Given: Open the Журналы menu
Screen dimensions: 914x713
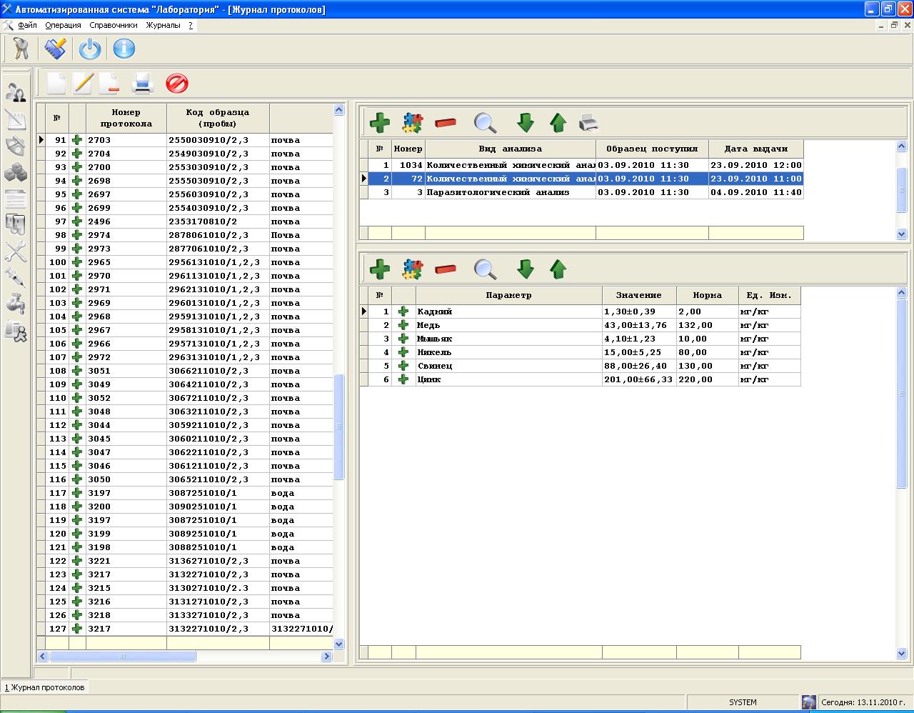Looking at the screenshot, I should (164, 25).
